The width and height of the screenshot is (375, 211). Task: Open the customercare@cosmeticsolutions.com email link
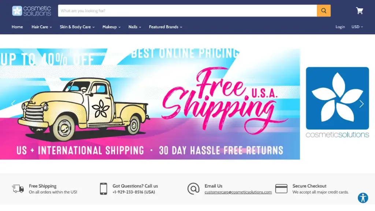[x=238, y=192]
